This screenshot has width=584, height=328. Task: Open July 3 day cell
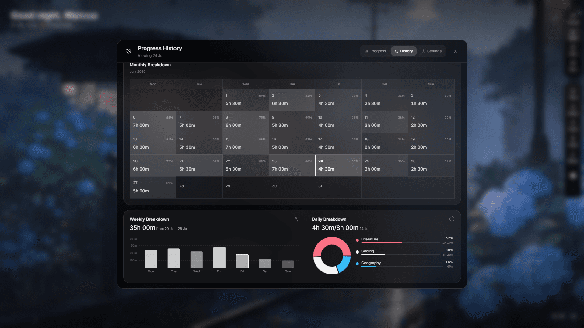(x=338, y=100)
